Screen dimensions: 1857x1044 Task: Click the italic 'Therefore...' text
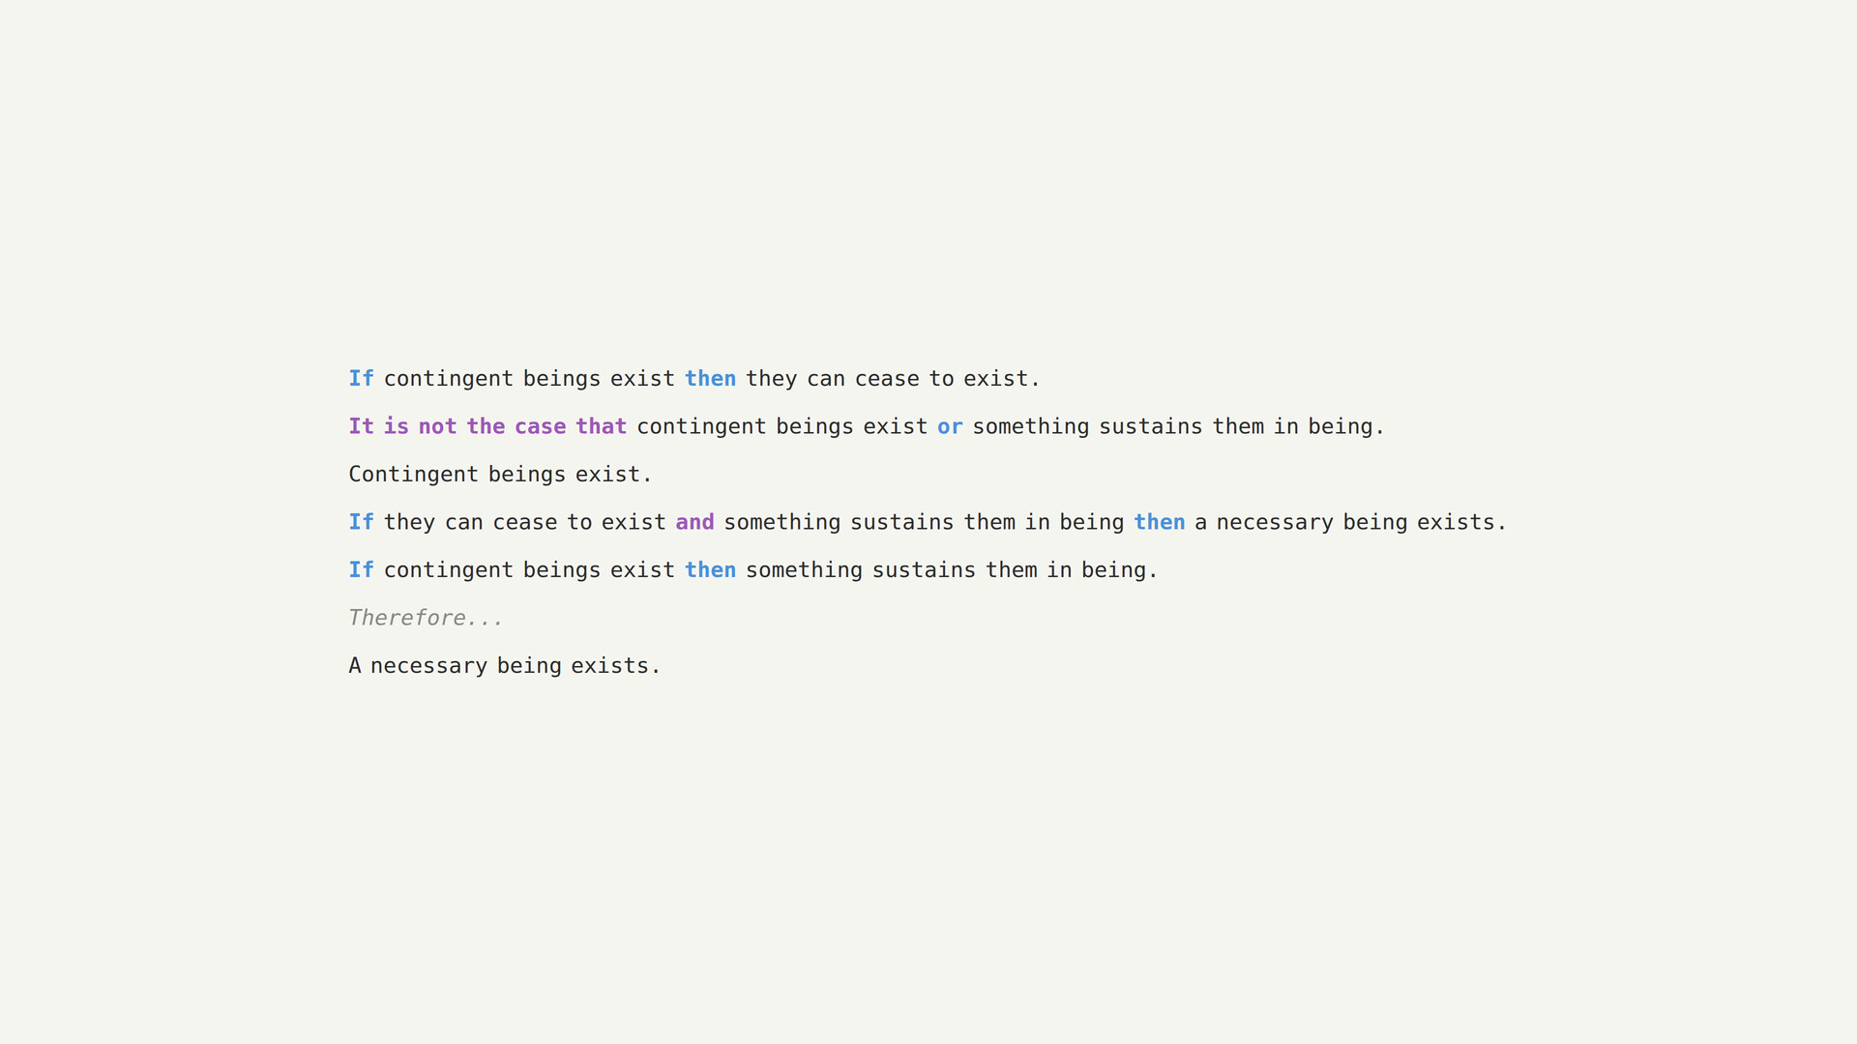pos(426,618)
